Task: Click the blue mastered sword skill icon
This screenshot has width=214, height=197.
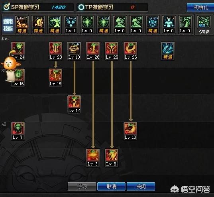Action: click(168, 51)
